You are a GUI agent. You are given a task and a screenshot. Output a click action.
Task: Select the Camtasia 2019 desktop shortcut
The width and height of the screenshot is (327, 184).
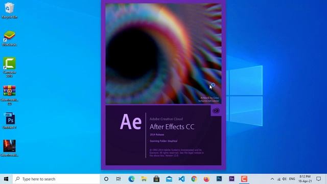pyautogui.click(x=9, y=67)
